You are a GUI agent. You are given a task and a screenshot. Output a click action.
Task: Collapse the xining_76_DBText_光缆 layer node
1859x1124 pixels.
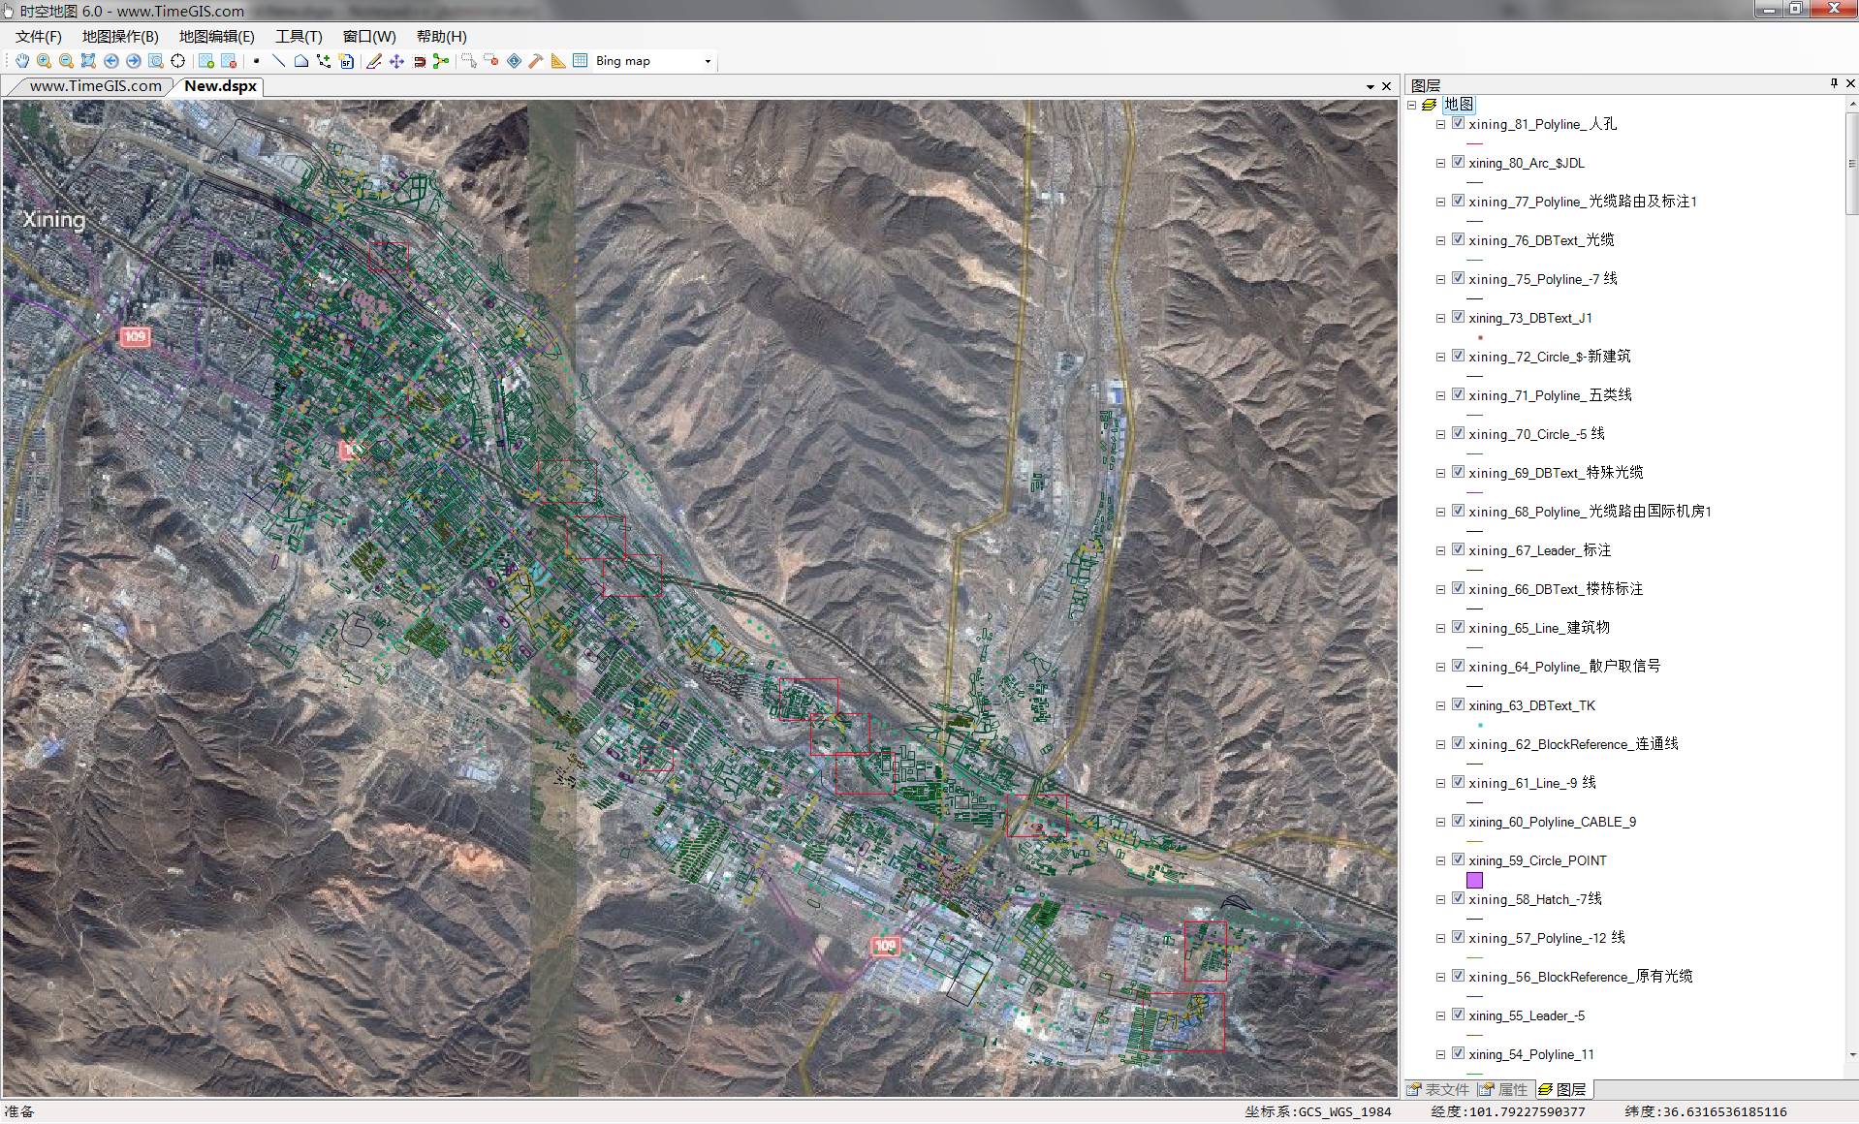point(1440,240)
